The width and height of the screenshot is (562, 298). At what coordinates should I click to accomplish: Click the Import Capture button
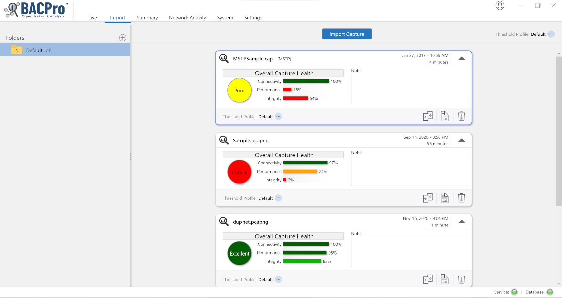pyautogui.click(x=347, y=34)
